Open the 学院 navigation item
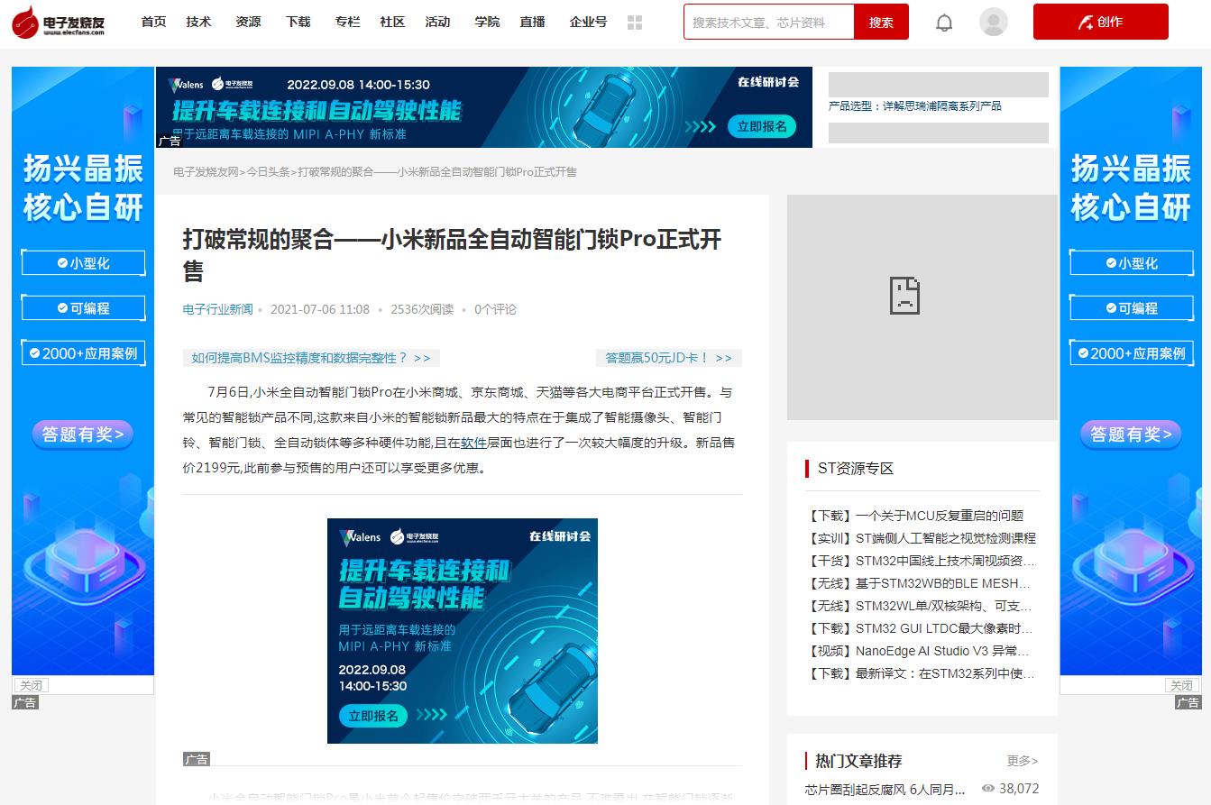 point(487,22)
